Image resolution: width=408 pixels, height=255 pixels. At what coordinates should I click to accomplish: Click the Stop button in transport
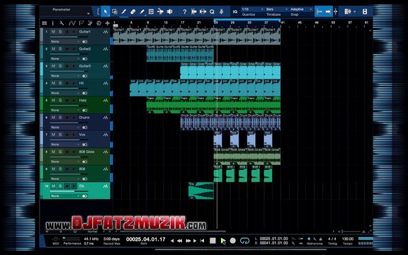click(x=212, y=241)
